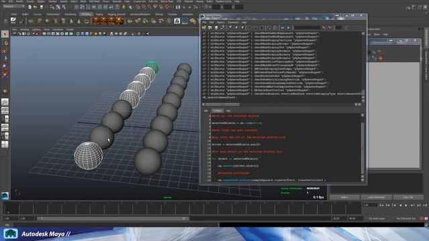429x241 pixels.
Task: Go to end of playback range
Action: click(425, 206)
